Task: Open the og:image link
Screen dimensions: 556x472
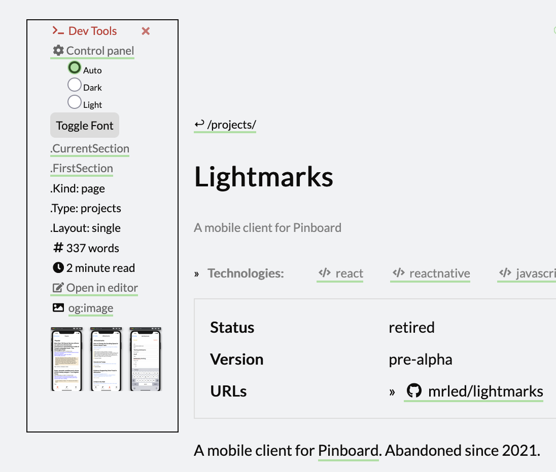Action: 91,308
